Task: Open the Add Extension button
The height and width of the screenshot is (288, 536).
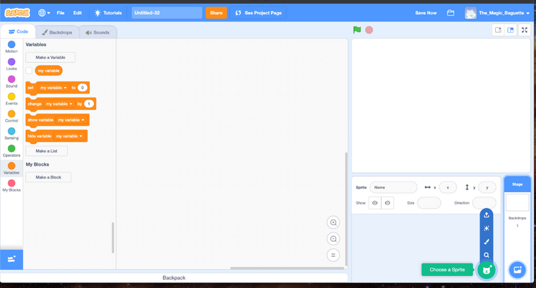Action: pos(11,259)
